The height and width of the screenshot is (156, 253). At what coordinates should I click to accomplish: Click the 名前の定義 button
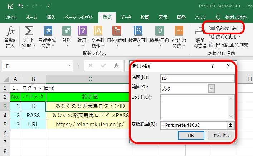223,28
